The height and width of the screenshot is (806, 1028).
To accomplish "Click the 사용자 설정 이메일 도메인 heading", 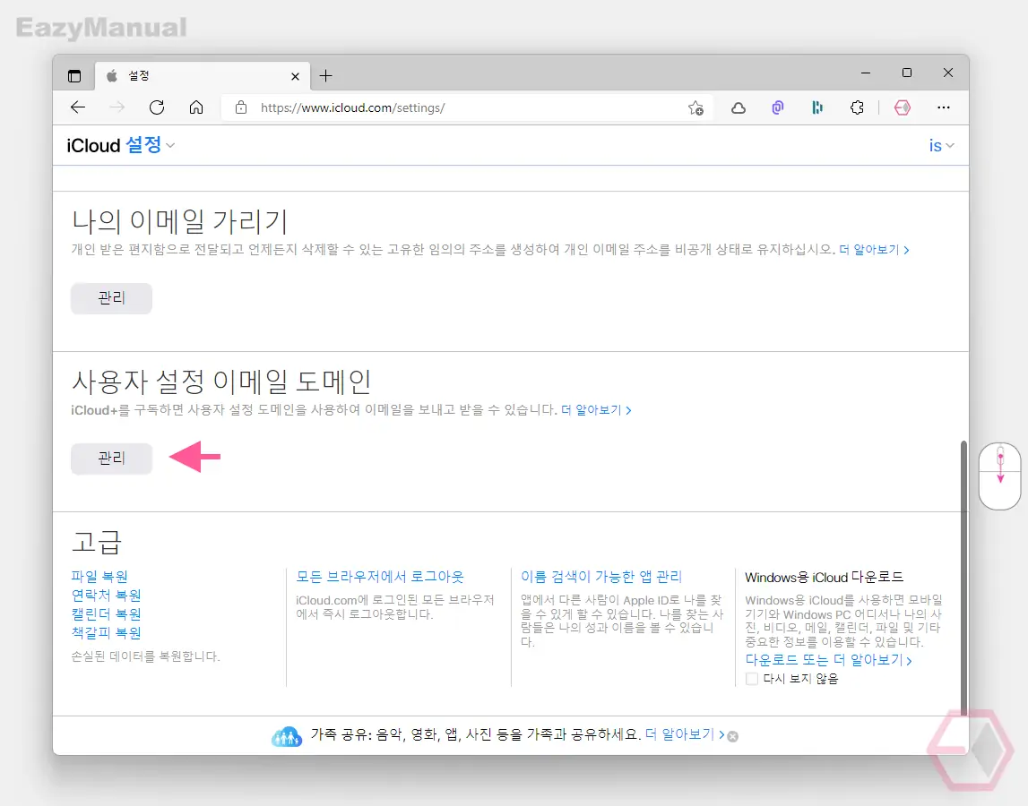I will pyautogui.click(x=221, y=382).
